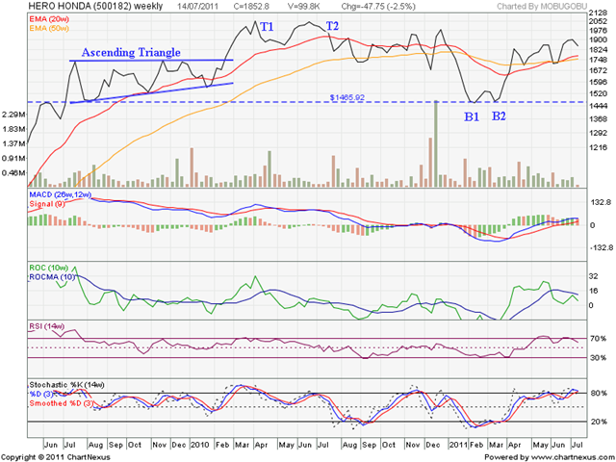Click the MACD (26w,12w) indicator label
This screenshot has height=462, width=616.
[x=61, y=194]
